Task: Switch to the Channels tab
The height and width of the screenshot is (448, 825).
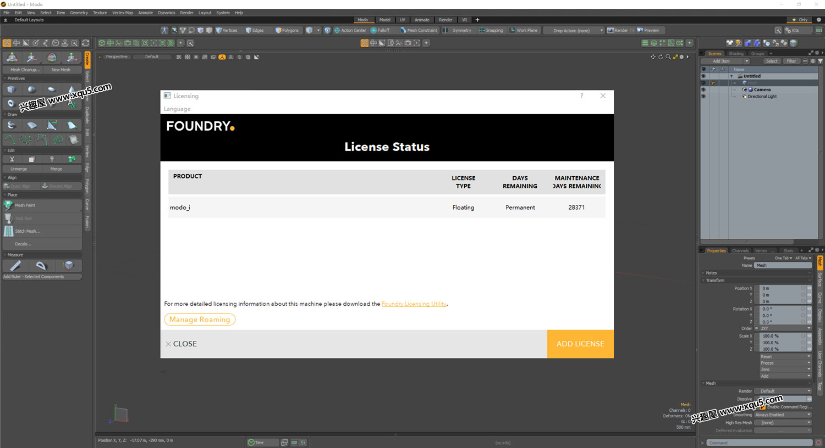Action: coord(740,250)
